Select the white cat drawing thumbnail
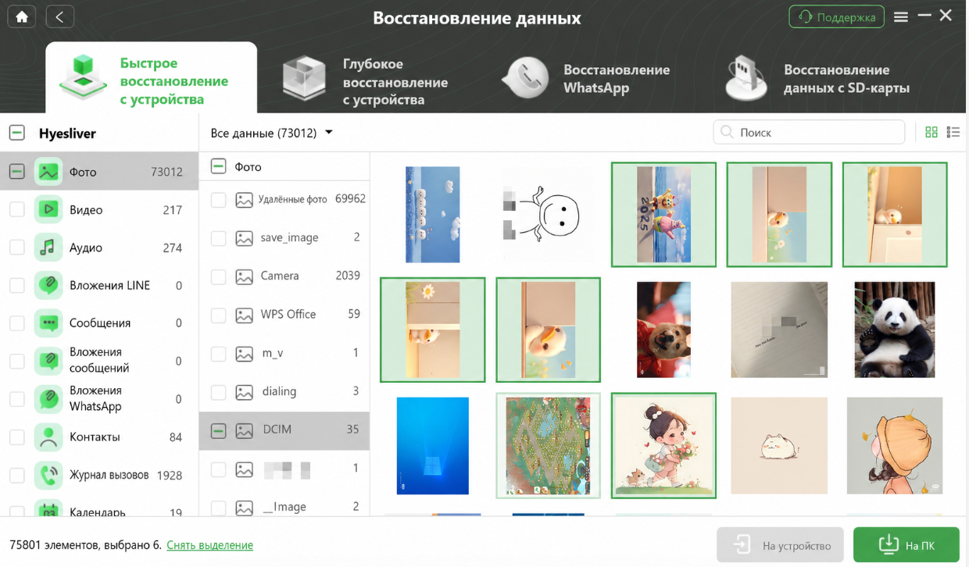Image resolution: width=969 pixels, height=567 pixels. pyautogui.click(x=779, y=445)
